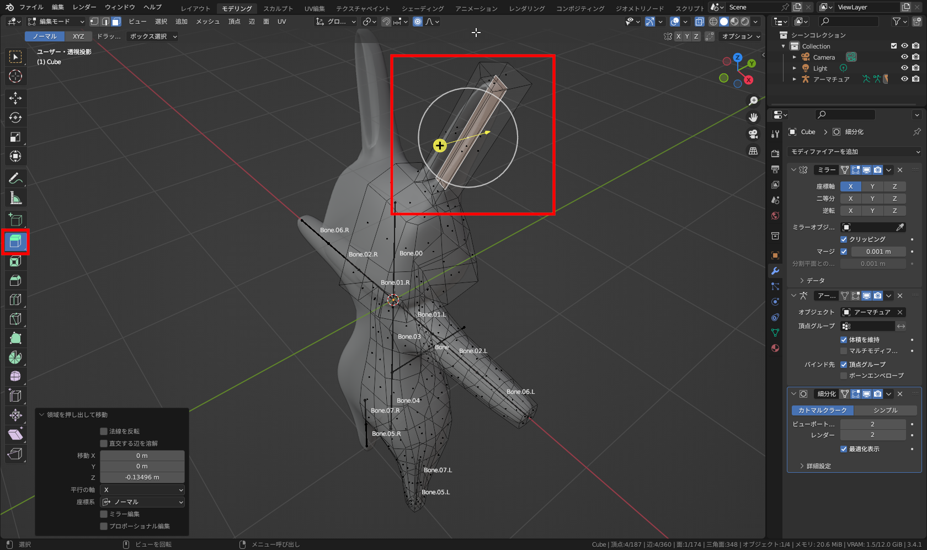
Task: Remove the 細分化 modifier with its X button
Action: (x=900, y=394)
